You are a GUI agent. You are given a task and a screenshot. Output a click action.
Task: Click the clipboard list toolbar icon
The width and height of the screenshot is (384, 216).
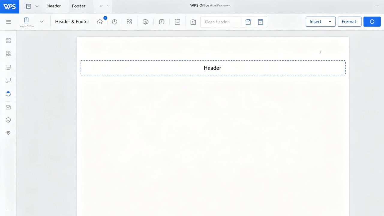point(177,22)
